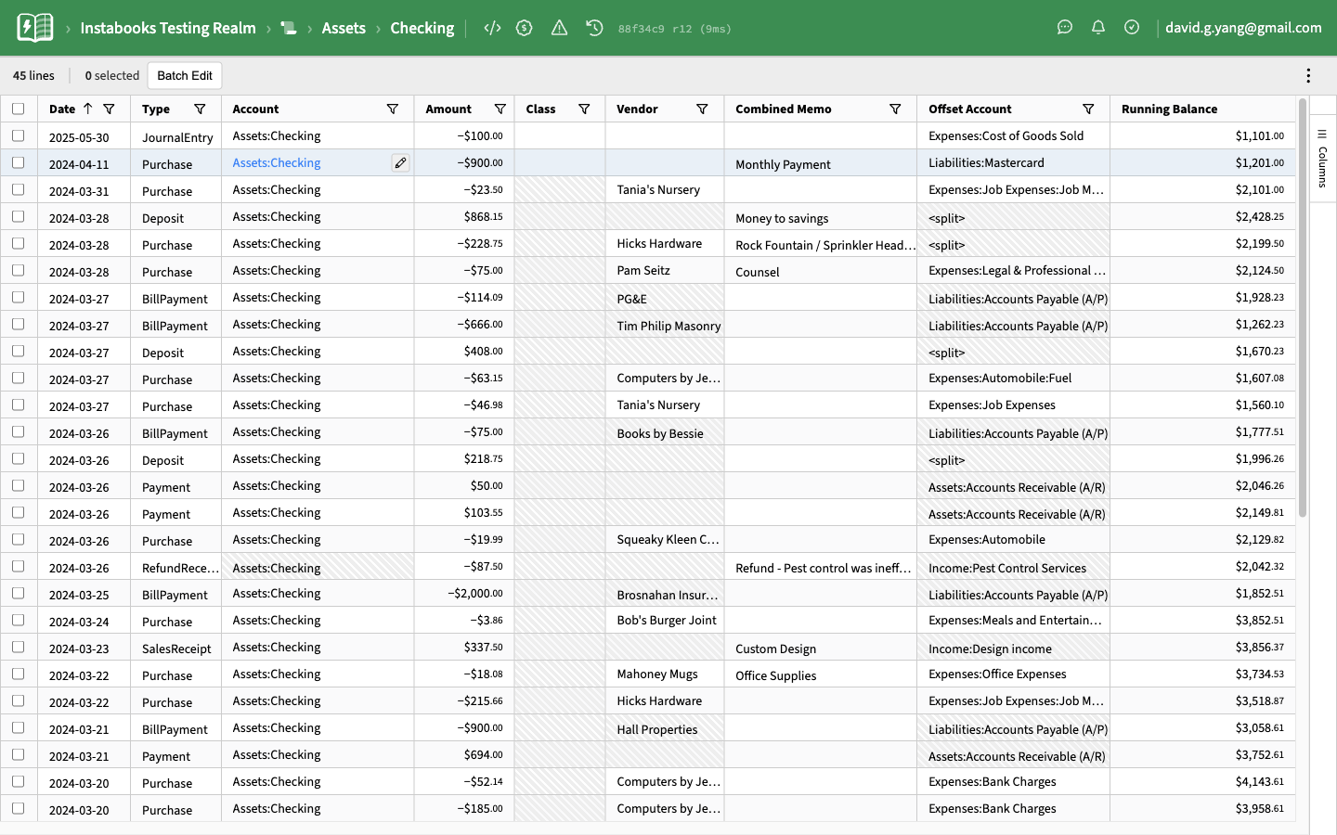Open the Instabooks logo home icon
This screenshot has height=835, width=1337.
tap(35, 28)
